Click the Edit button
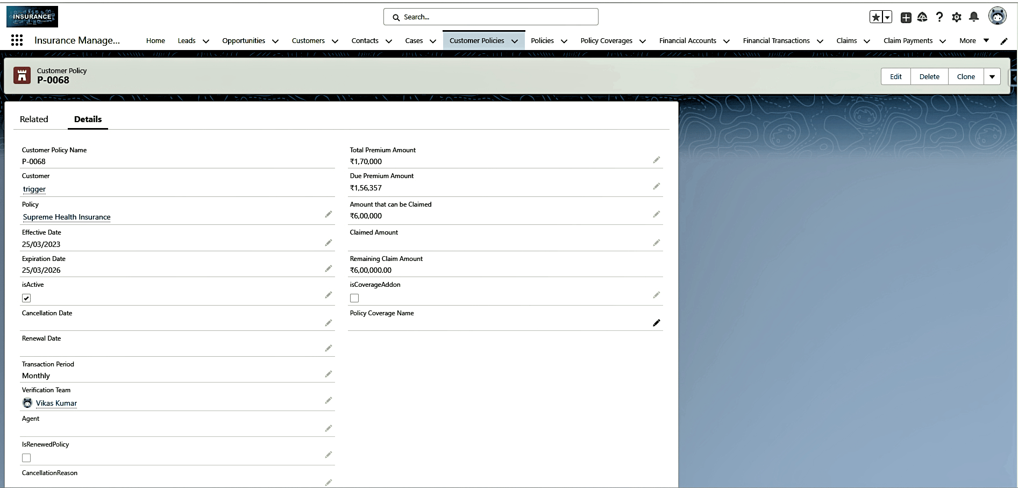The image size is (1018, 488). pyautogui.click(x=896, y=76)
